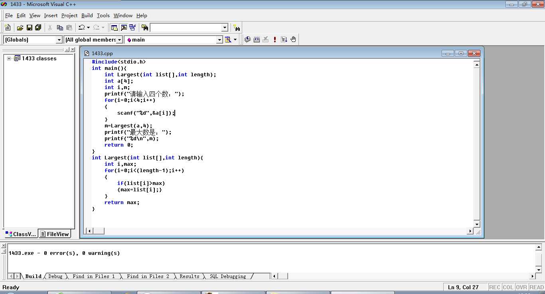
Task: Click the OVR indicator in status bar
Action: coord(521,287)
